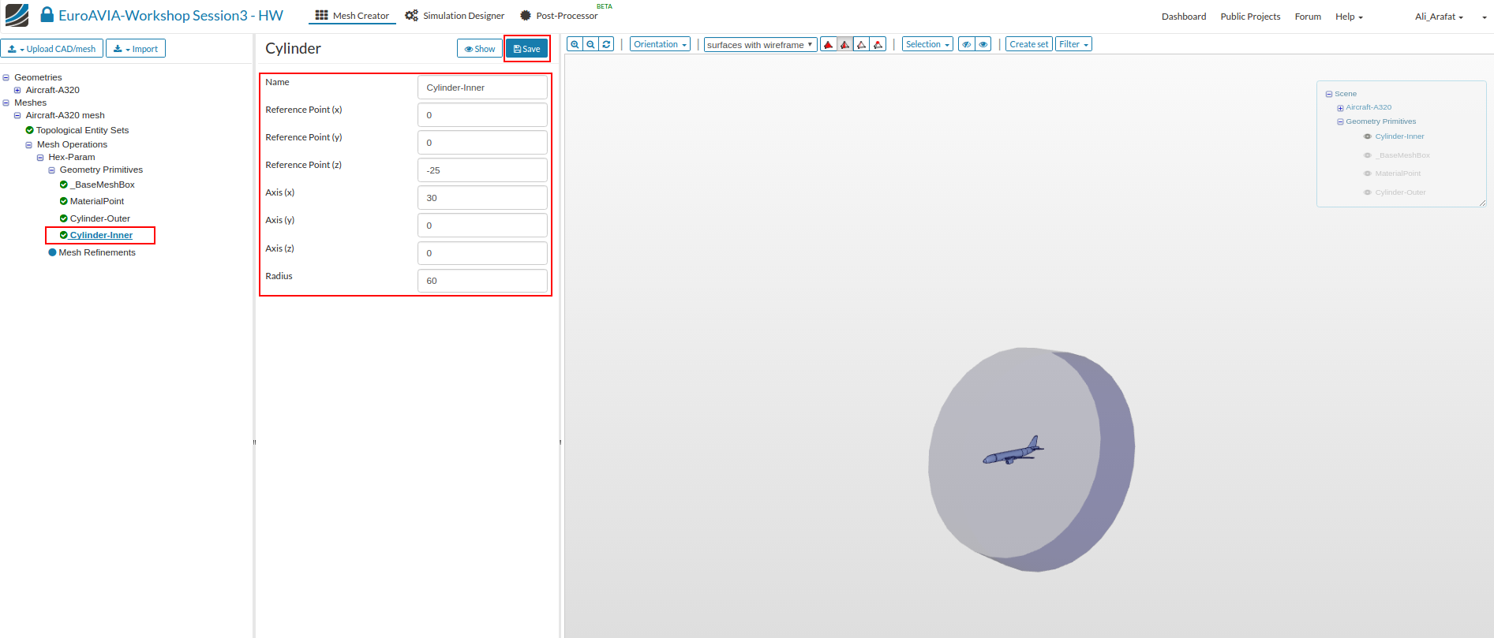Collapse the Mesh Operations node

29,145
